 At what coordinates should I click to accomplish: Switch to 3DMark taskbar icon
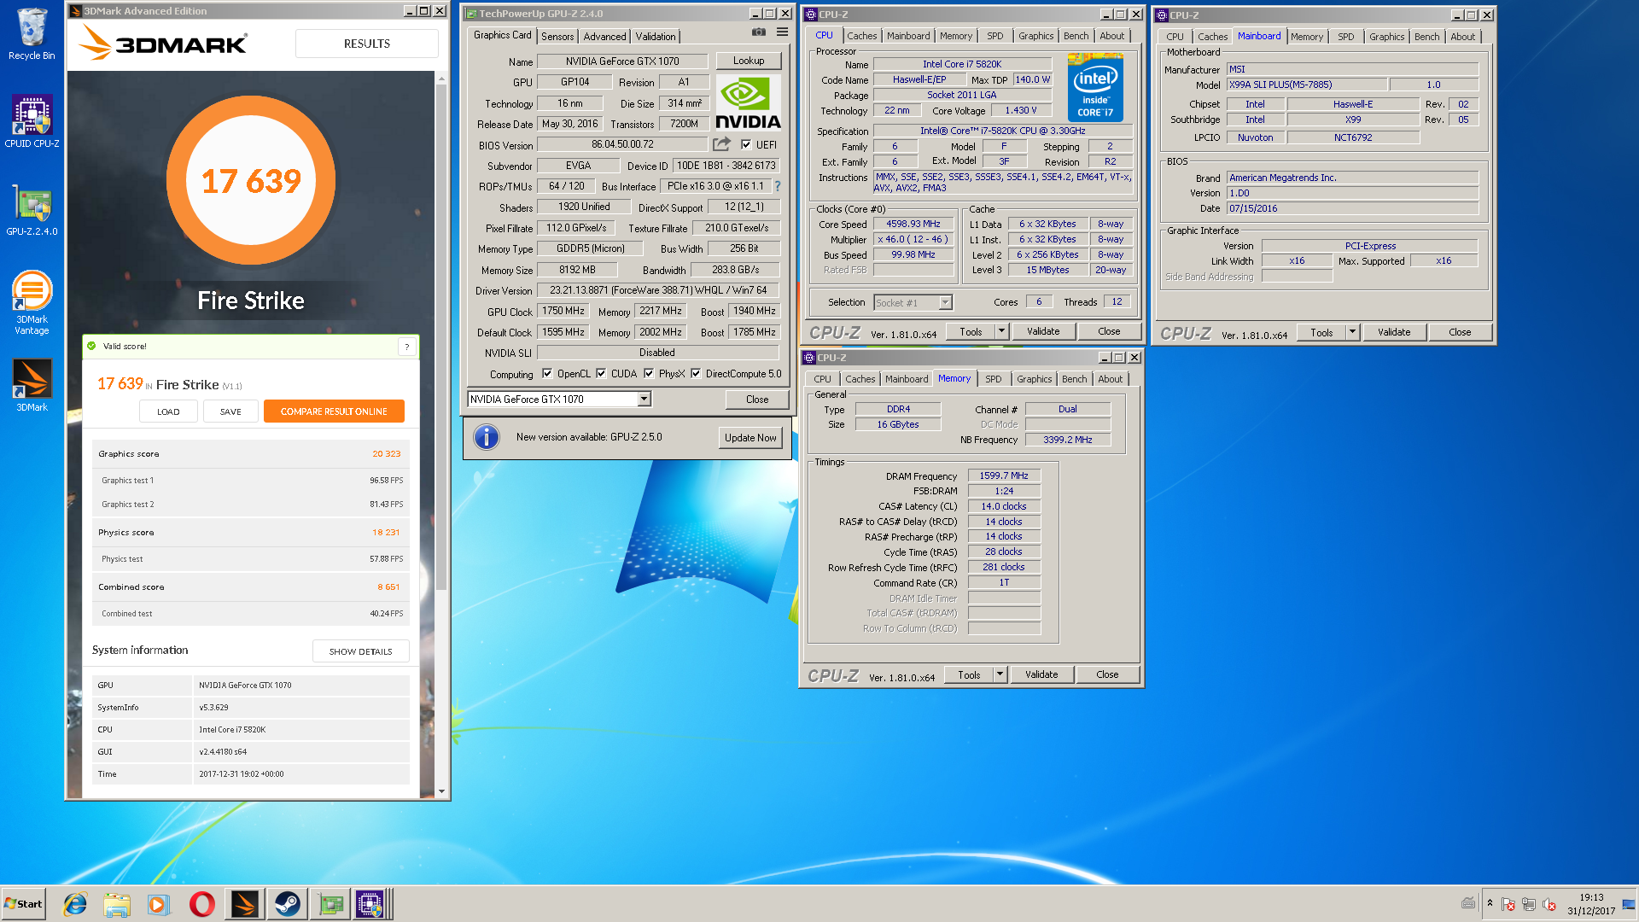coord(244,904)
